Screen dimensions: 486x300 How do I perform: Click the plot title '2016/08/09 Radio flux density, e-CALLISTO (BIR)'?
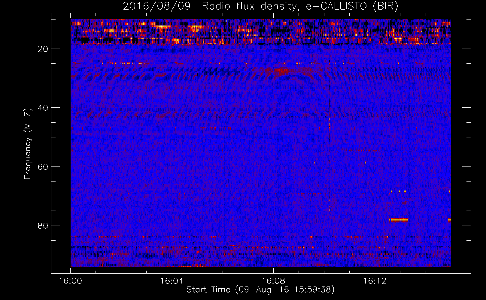tap(260, 6)
